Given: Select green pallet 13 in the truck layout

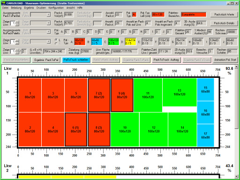Looking at the screenshot, I should coord(180,92).
